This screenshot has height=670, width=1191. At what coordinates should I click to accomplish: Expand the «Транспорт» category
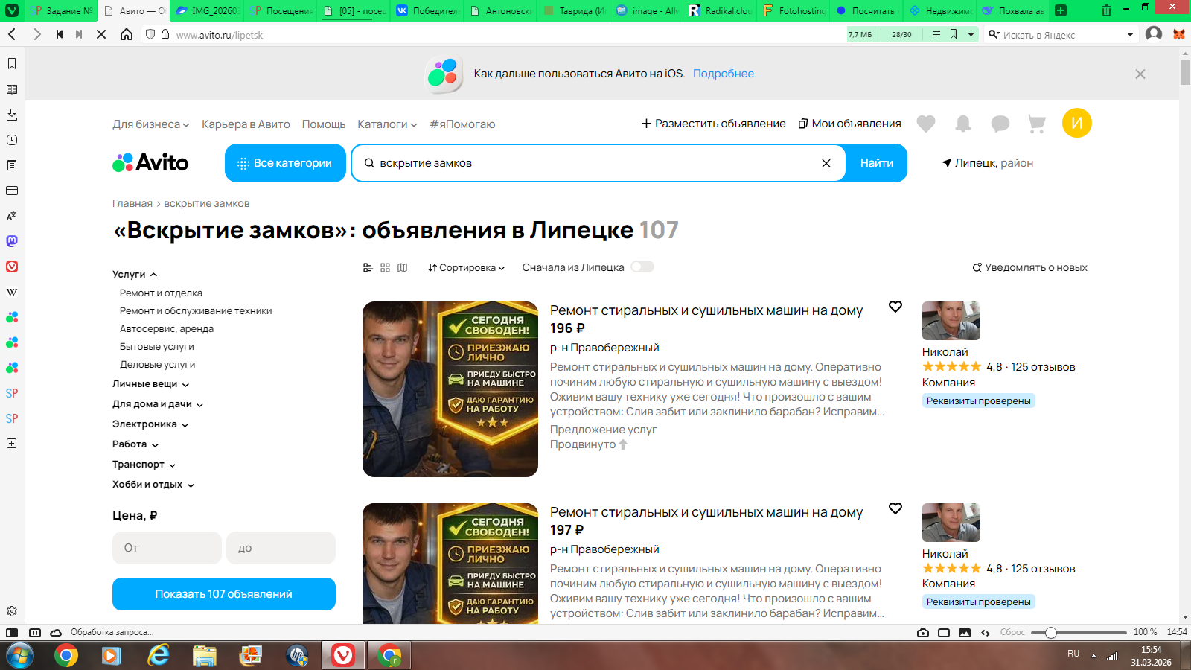click(x=144, y=465)
